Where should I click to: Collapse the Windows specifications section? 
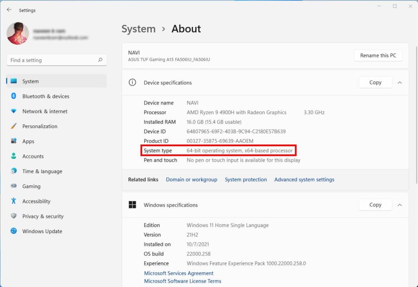pos(400,205)
